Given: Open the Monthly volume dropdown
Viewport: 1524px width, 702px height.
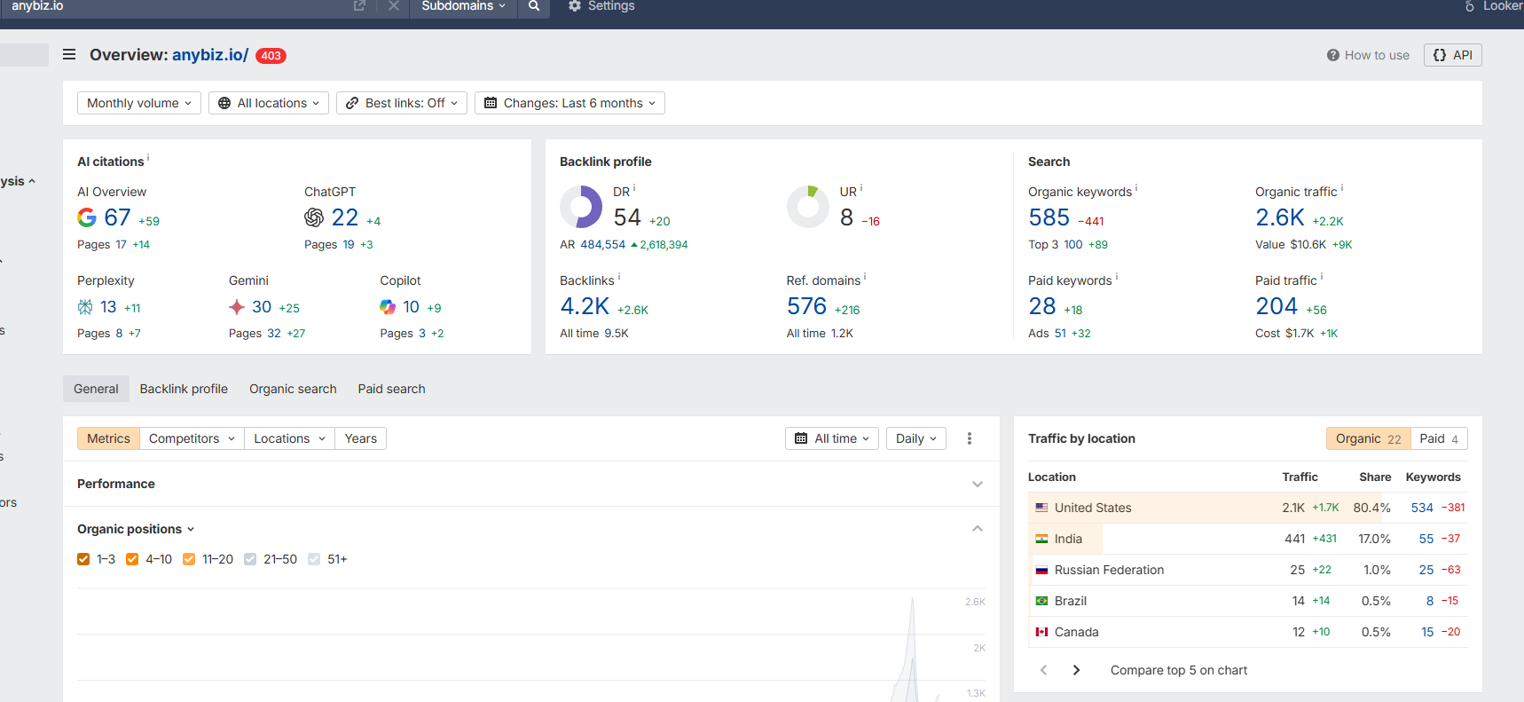Looking at the screenshot, I should (138, 103).
